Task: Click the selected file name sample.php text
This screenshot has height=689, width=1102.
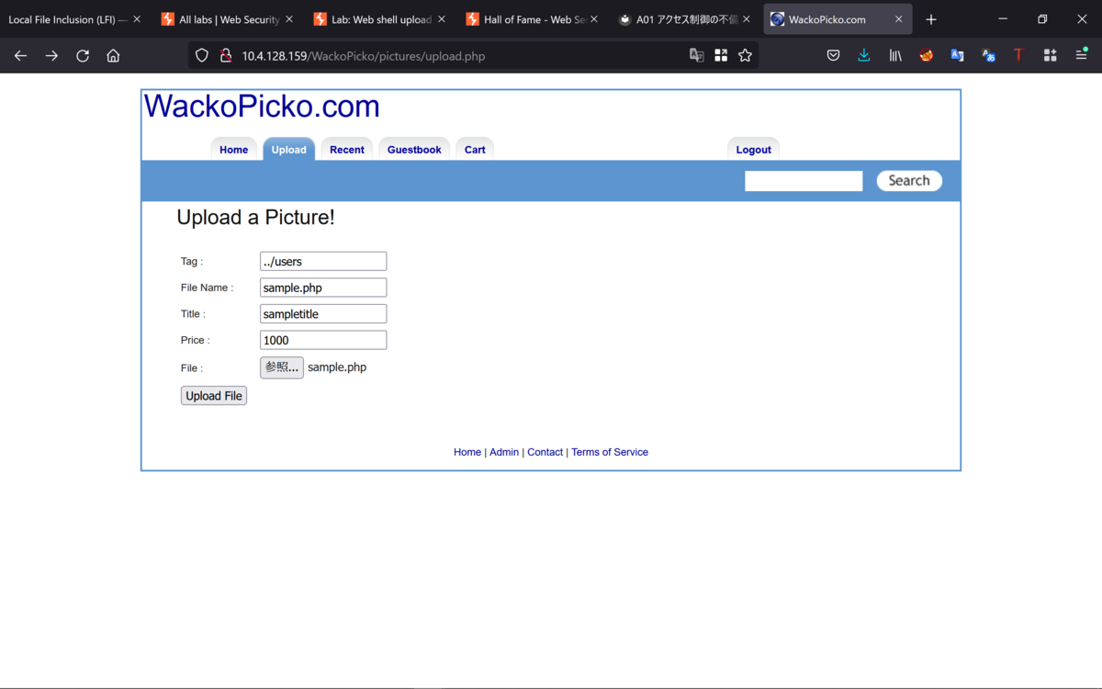Action: [x=337, y=367]
